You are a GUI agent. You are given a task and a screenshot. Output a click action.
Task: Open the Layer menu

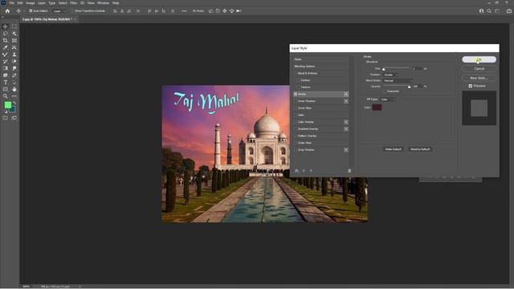click(x=42, y=3)
